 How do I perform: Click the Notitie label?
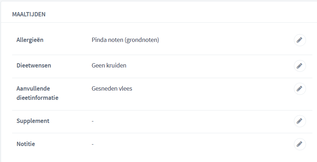point(26,144)
